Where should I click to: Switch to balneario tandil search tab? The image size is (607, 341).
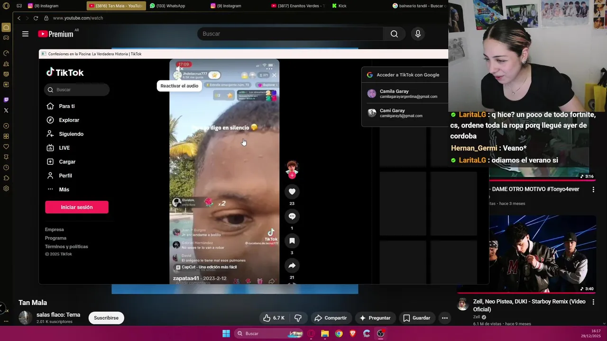pos(419,6)
